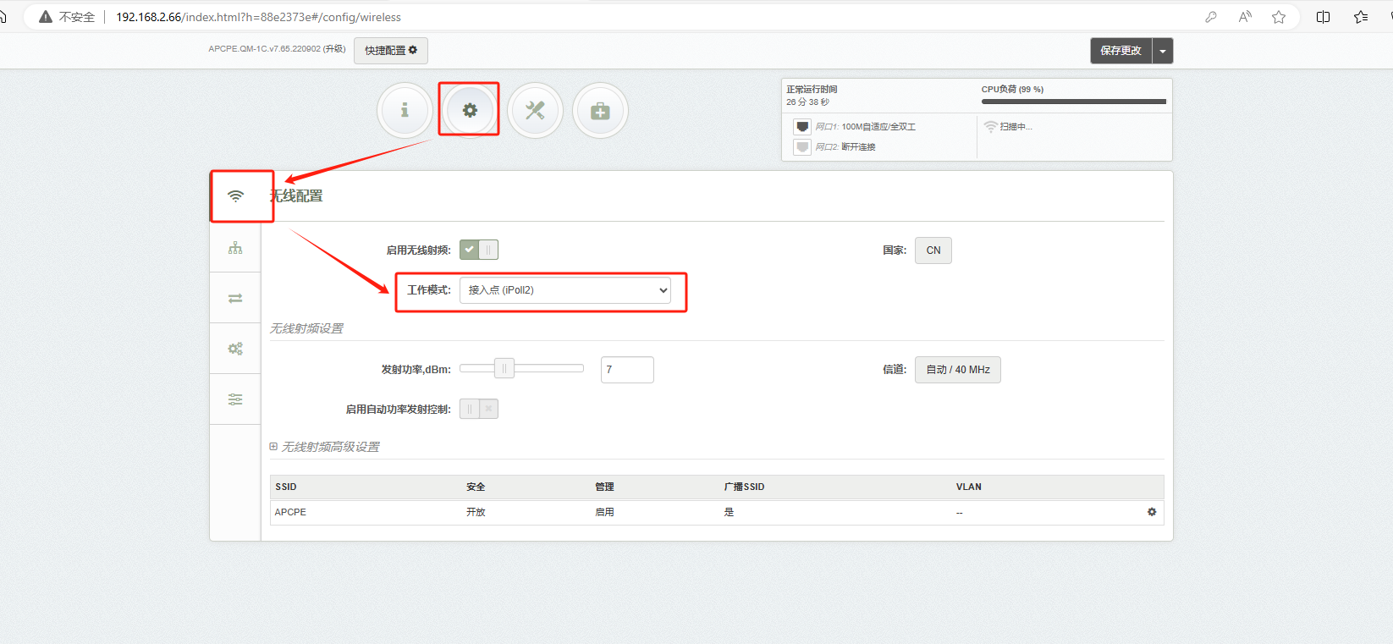
Task: Click the 快捷配置 quick setup button
Action: pos(391,51)
